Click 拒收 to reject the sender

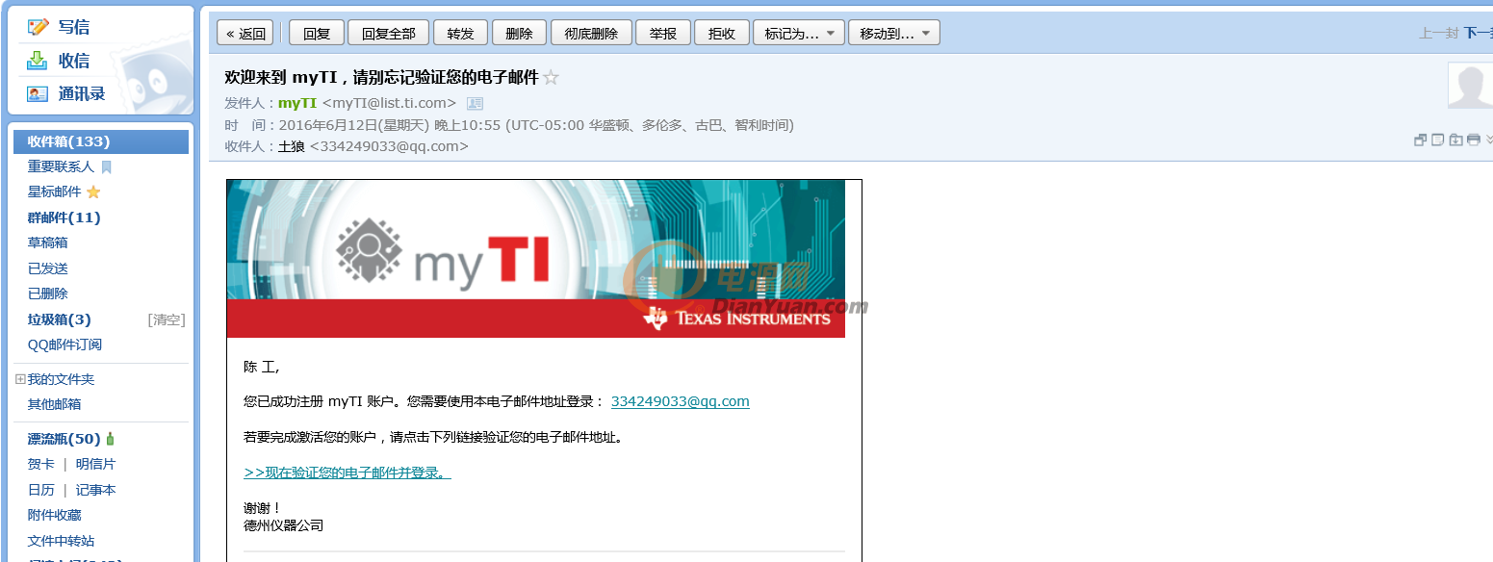click(722, 33)
